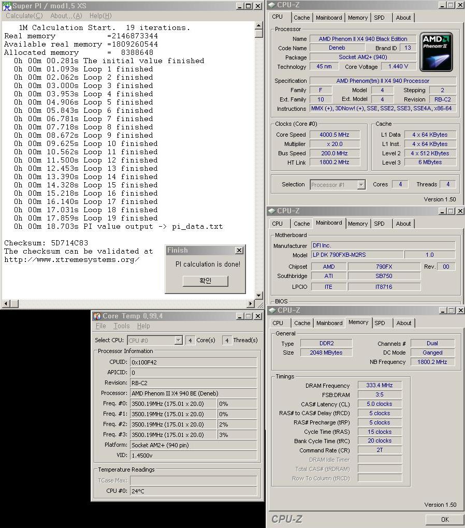Click the DRAM Frequency value 333.4 MHz

pos(380,385)
